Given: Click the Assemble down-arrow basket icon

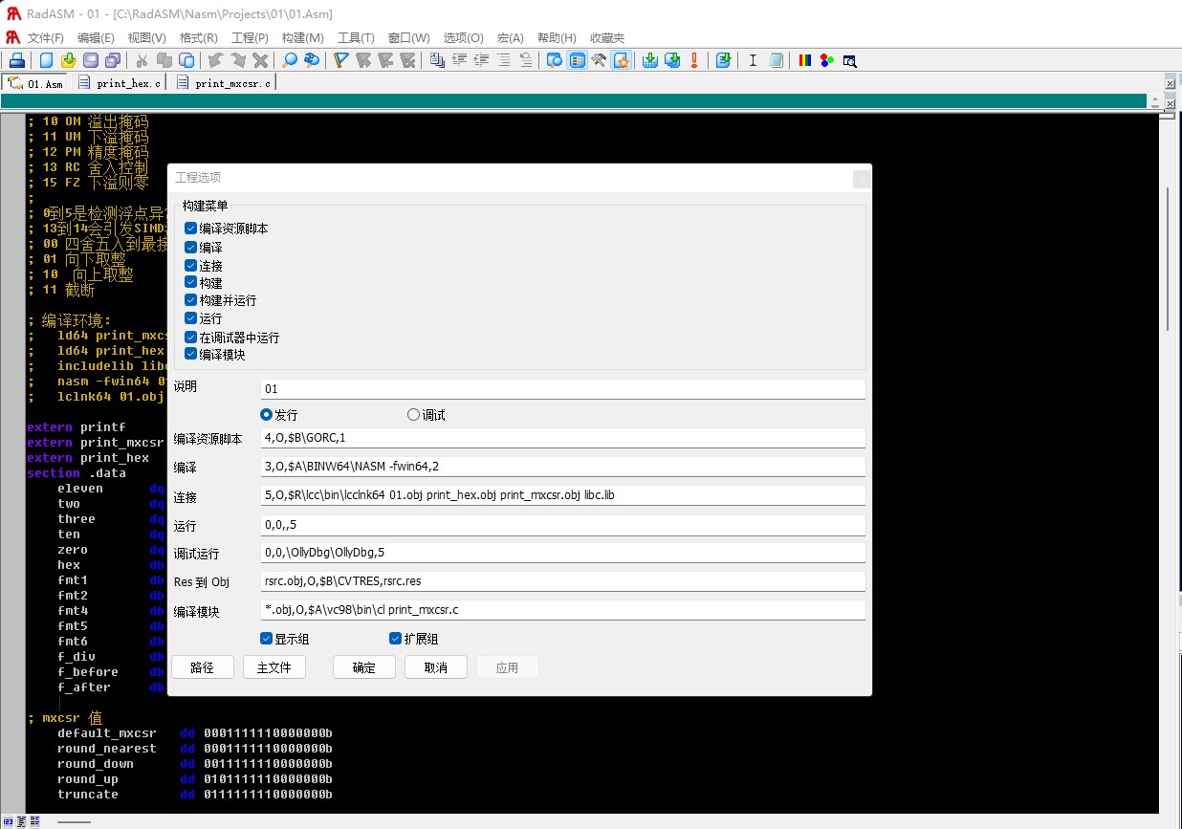Looking at the screenshot, I should (650, 60).
